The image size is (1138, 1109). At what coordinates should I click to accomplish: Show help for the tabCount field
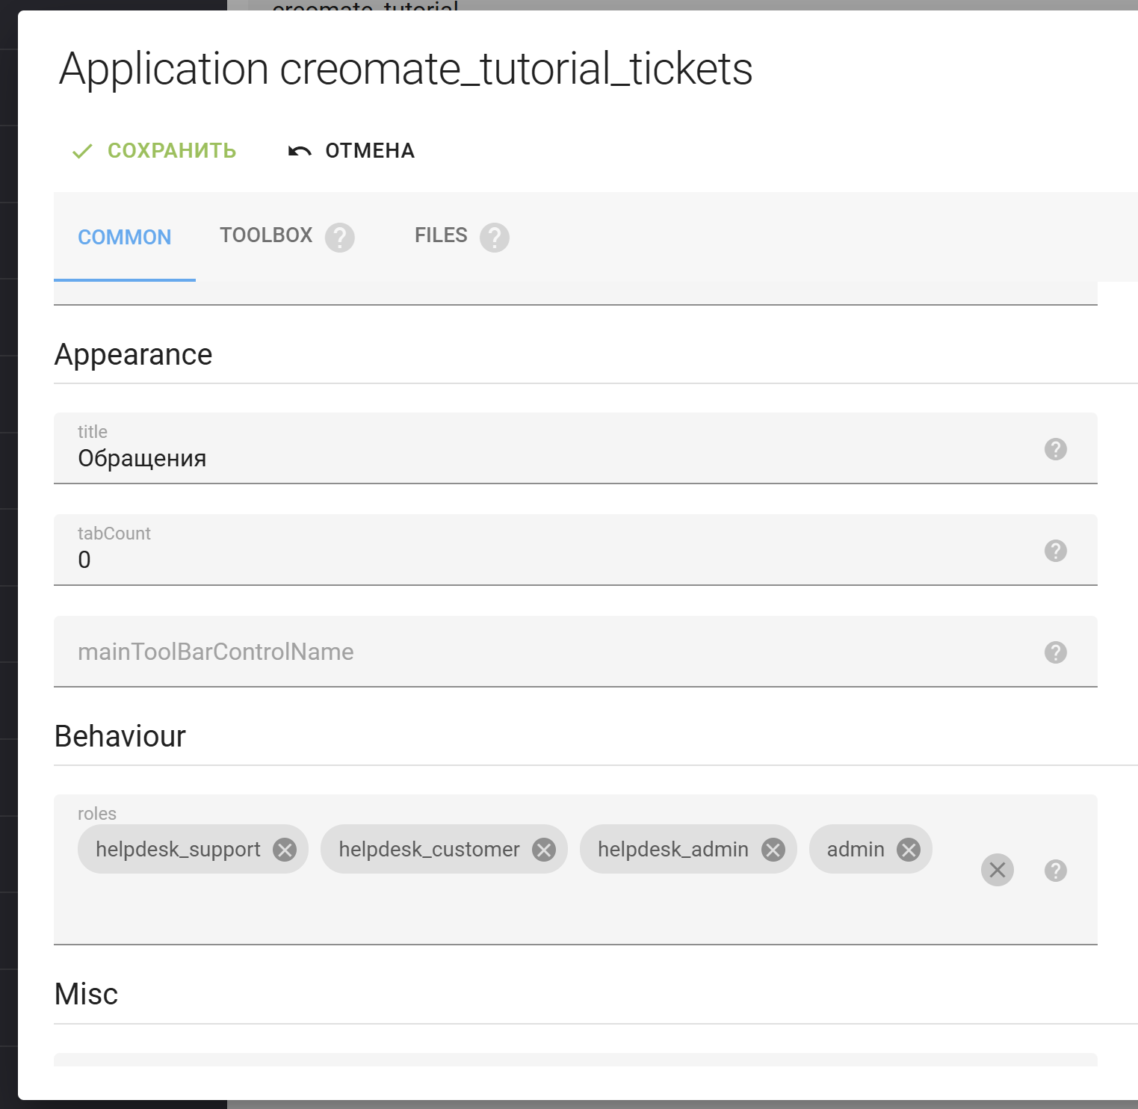(x=1055, y=551)
